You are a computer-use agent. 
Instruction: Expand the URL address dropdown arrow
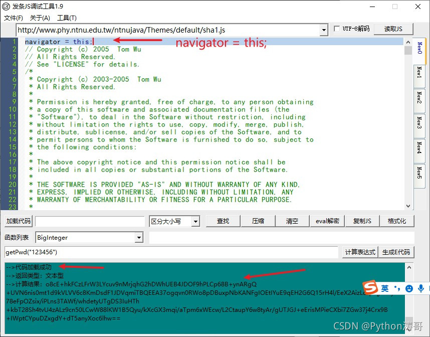pyautogui.click(x=324, y=30)
